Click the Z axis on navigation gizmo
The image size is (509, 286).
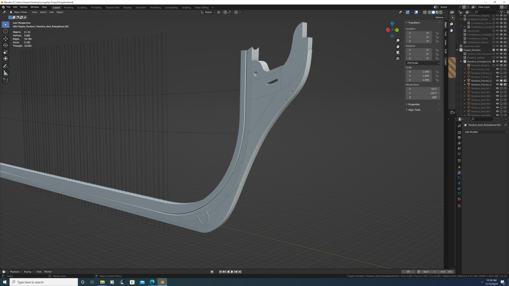pyautogui.click(x=392, y=24)
